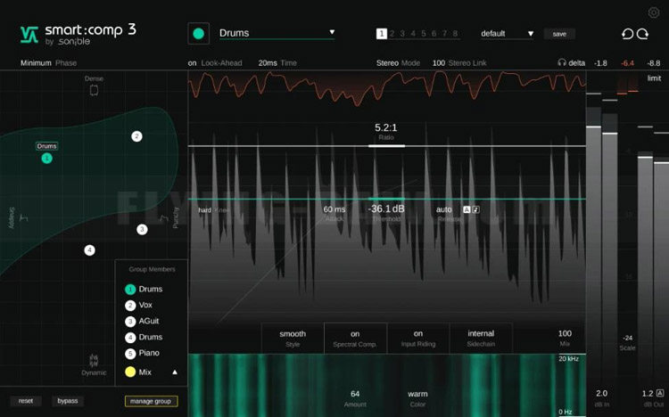Click the 64 Amount value
This screenshot has width=669, height=417.
click(355, 394)
